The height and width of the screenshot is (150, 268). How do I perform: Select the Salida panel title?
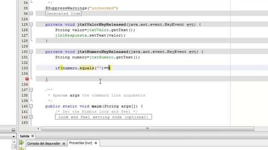point(24,136)
